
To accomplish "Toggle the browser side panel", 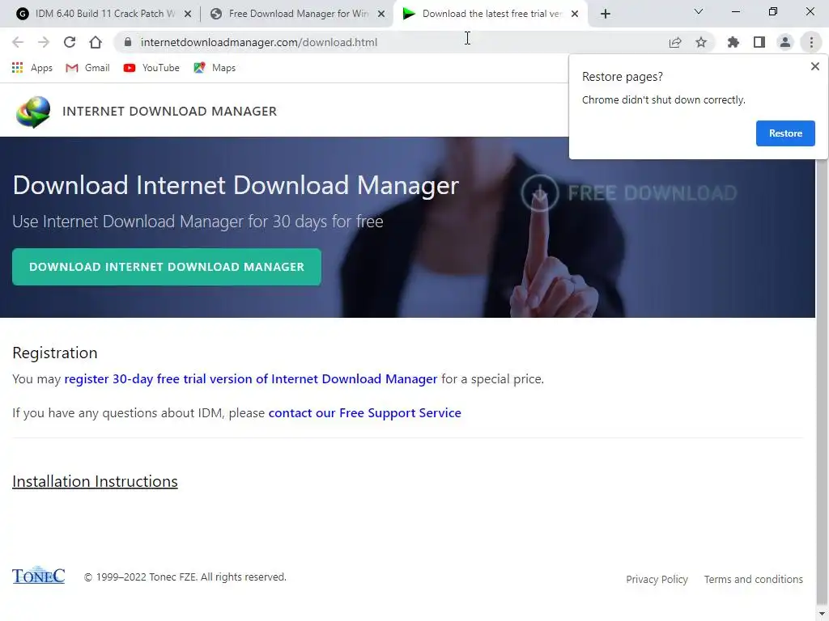I will pos(759,42).
